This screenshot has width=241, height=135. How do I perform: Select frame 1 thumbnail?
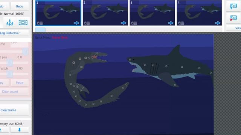58,13
